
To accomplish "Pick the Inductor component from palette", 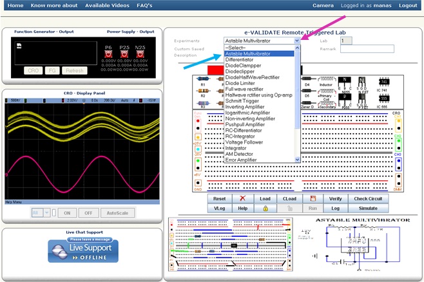I will point(327,79).
